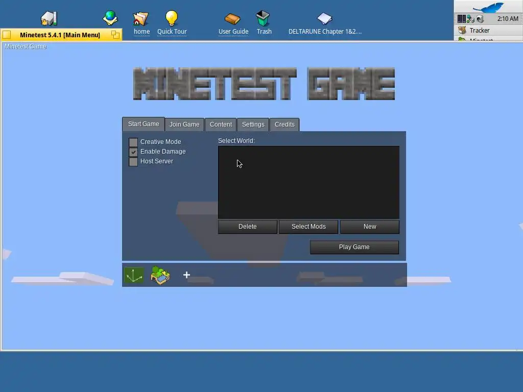Open the globe web browser desktop icon
The width and height of the screenshot is (523, 392).
pos(110,18)
